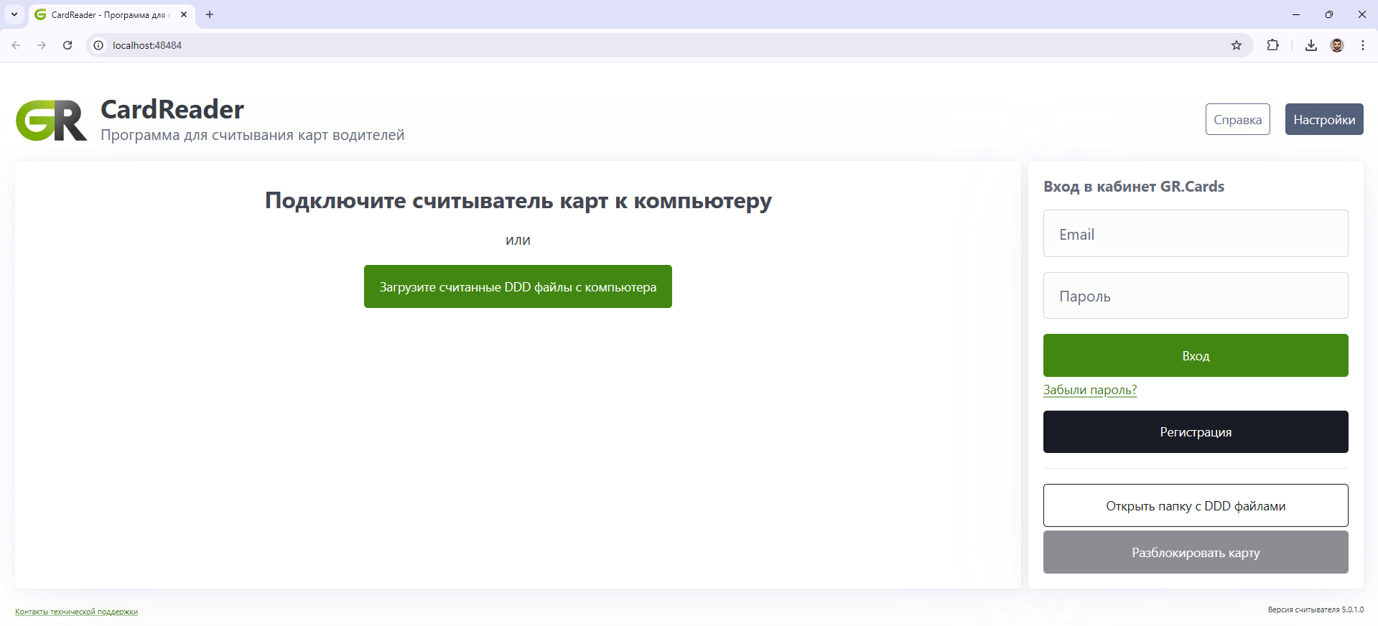The image size is (1378, 626).
Task: Open the Настройки settings button
Action: pyautogui.click(x=1323, y=119)
